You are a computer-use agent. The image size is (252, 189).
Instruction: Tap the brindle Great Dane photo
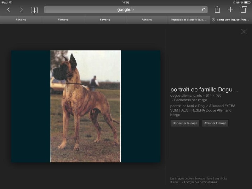click(x=86, y=106)
